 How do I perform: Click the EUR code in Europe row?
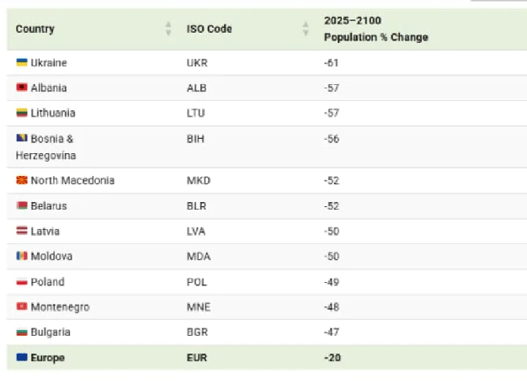click(x=197, y=358)
